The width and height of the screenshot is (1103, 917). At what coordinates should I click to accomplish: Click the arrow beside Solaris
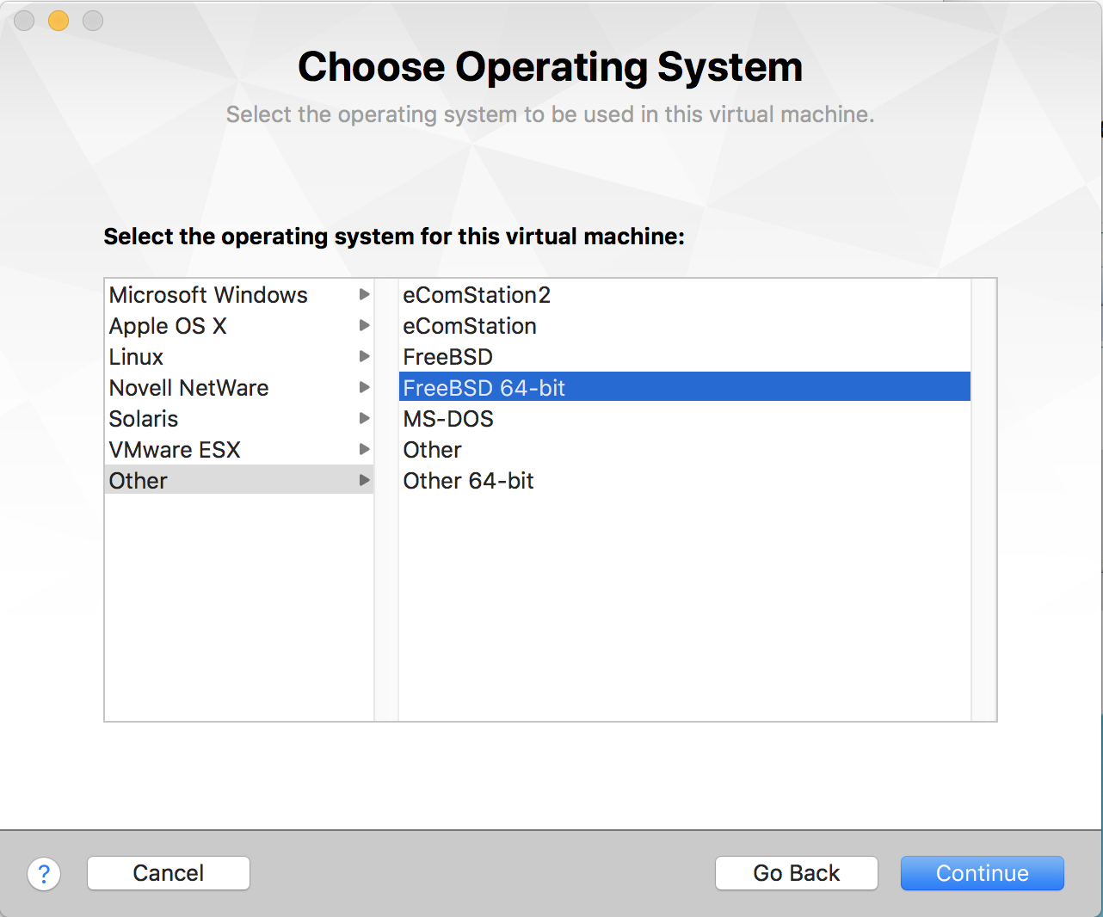coord(364,419)
